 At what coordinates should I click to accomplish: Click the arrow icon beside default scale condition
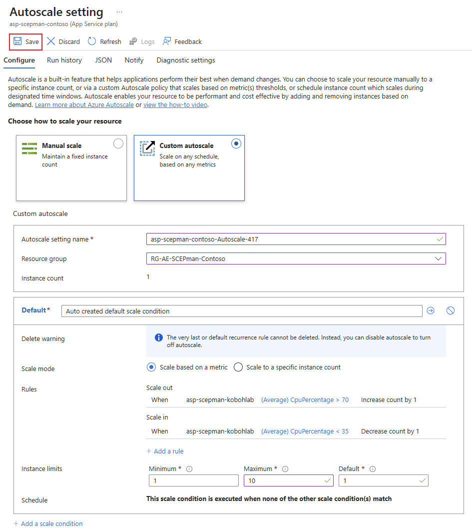click(x=431, y=311)
